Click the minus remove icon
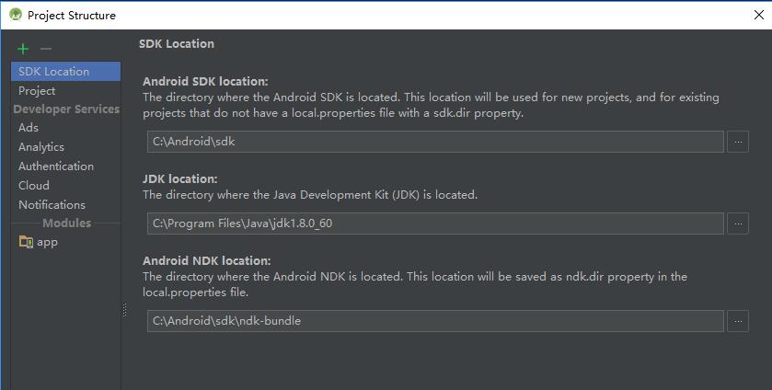Screen dimensions: 772x390 (x=46, y=49)
